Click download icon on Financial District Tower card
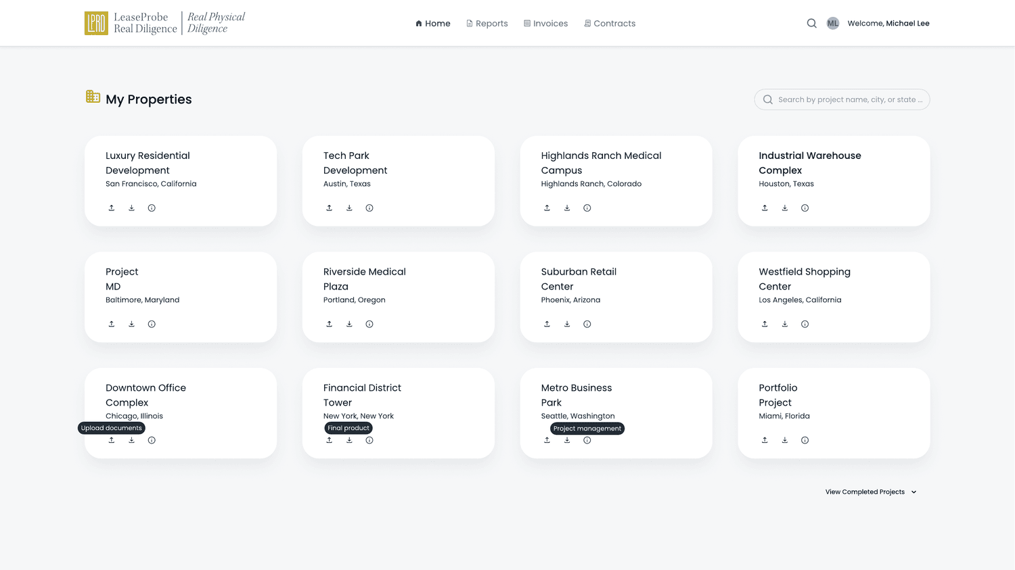This screenshot has height=570, width=1015. click(x=349, y=440)
